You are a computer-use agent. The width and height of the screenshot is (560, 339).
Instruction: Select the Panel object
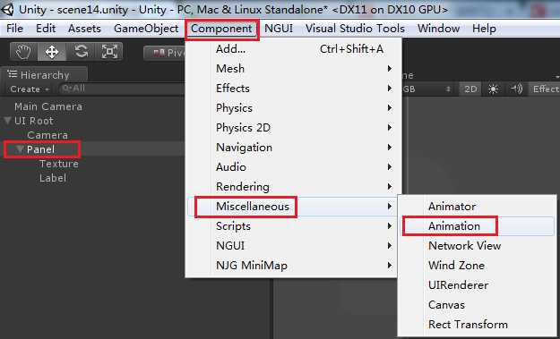coord(40,149)
